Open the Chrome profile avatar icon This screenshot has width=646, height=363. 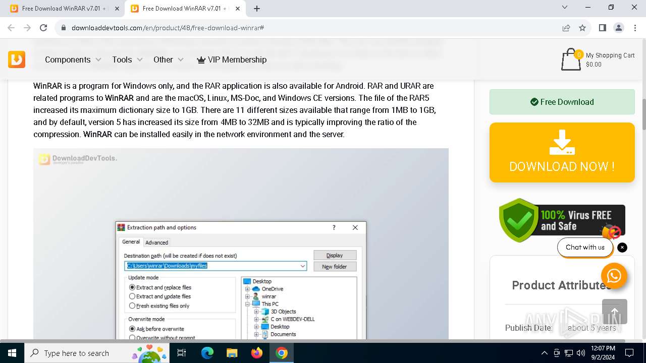click(619, 28)
